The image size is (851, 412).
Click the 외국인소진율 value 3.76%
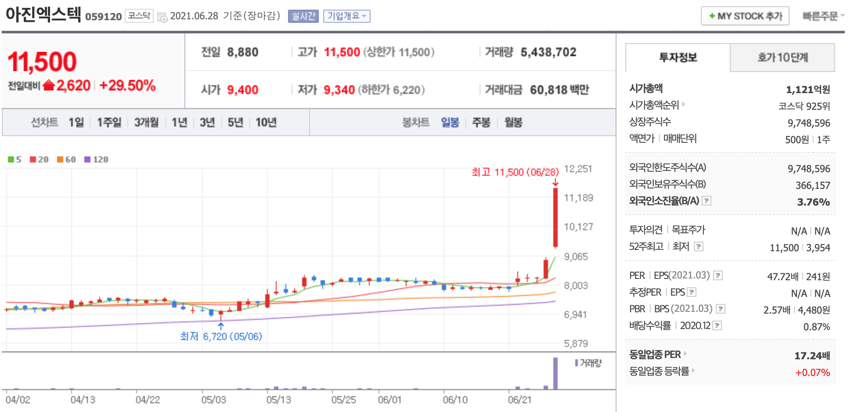[x=814, y=202]
